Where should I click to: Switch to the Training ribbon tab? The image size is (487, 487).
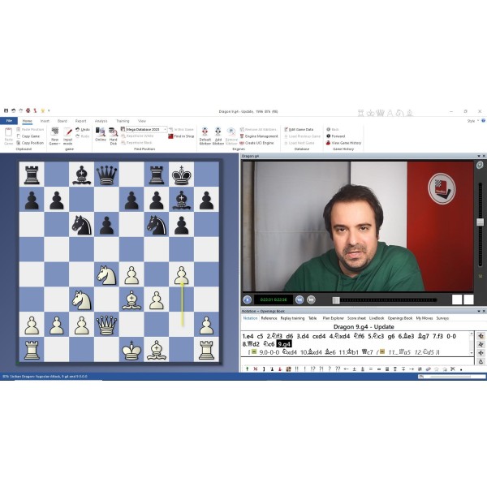click(123, 121)
